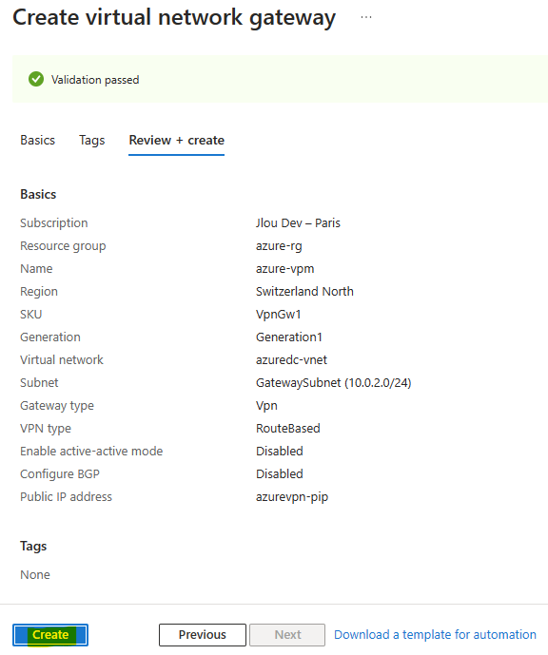Click the region value Switzerland North
Screen dimensions: 548x655
304,291
